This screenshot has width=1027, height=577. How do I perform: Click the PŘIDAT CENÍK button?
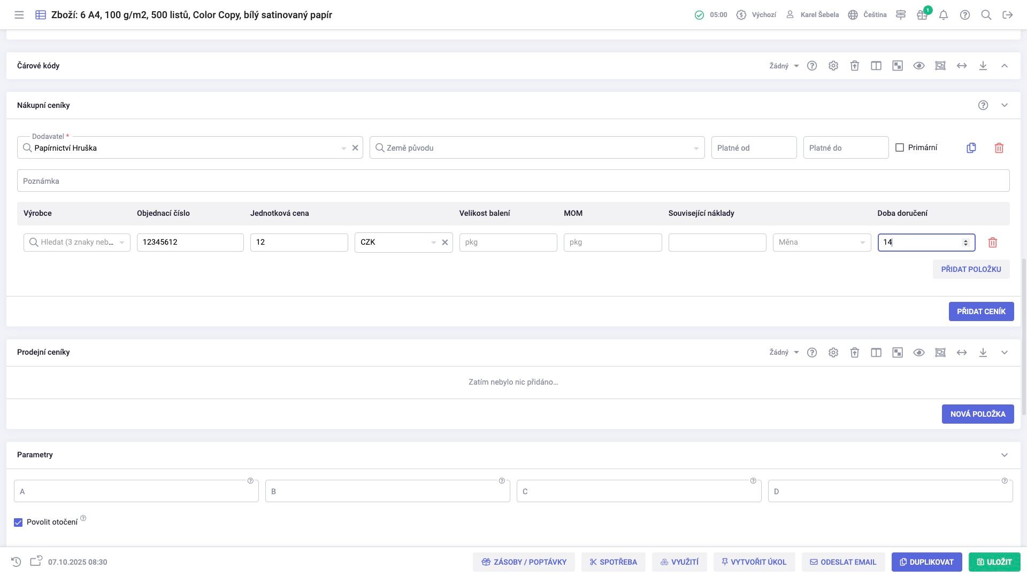(x=981, y=311)
